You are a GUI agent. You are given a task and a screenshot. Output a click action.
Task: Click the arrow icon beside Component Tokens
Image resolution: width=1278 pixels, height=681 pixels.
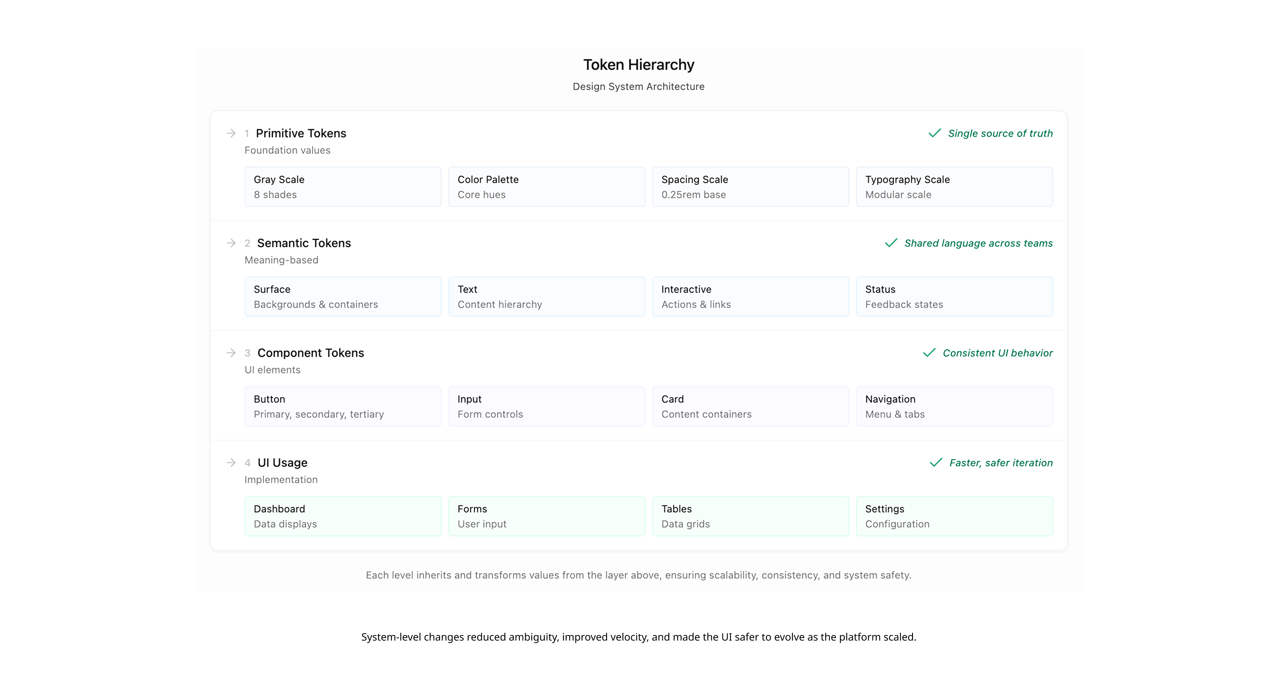tap(231, 353)
